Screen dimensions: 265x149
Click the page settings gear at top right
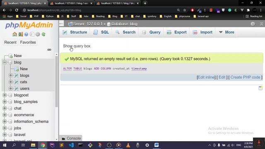253,24
